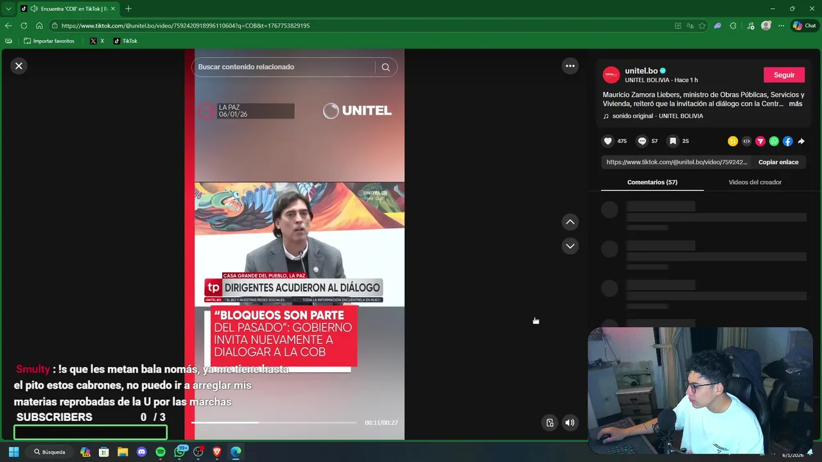
Task: Go to next video arrow
Action: [570, 246]
